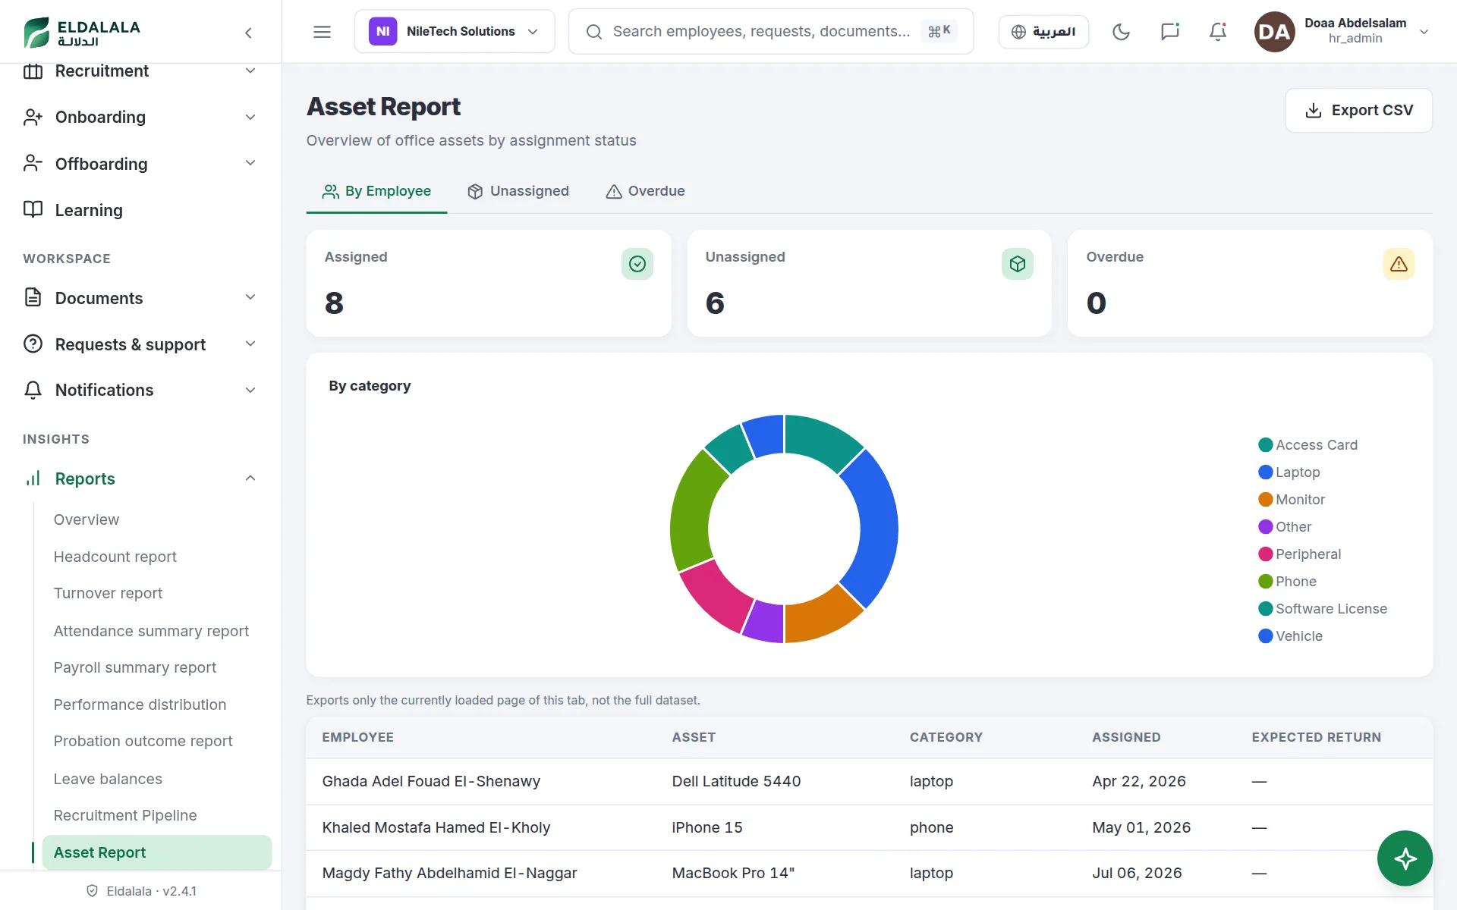Click the Learning book icon
Image resolution: width=1457 pixels, height=910 pixels.
[x=33, y=209]
